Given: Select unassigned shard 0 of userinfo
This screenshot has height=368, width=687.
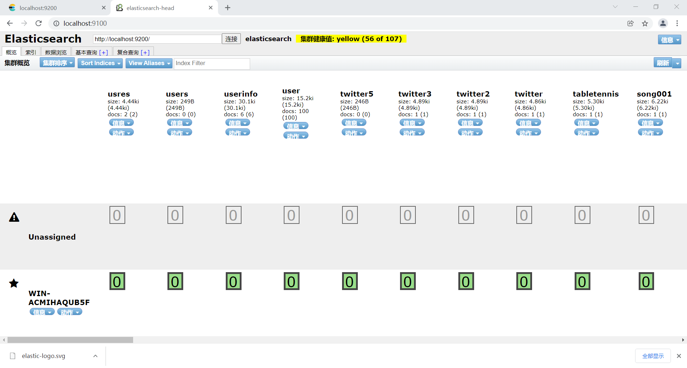Looking at the screenshot, I should point(233,215).
